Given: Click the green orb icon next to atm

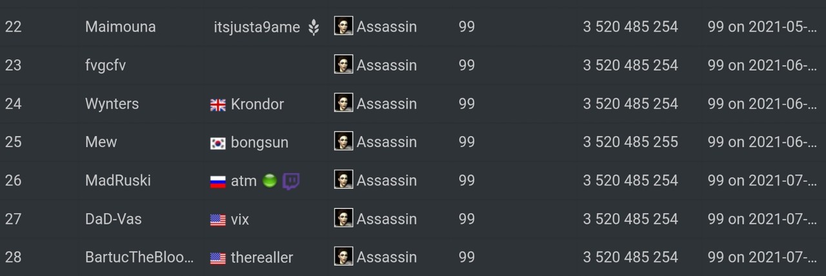Looking at the screenshot, I should 270,181.
